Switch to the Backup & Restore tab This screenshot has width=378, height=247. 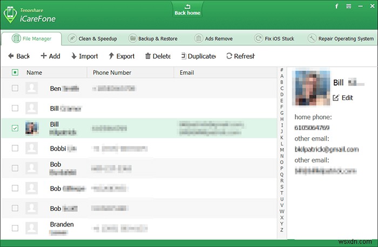(x=153, y=38)
